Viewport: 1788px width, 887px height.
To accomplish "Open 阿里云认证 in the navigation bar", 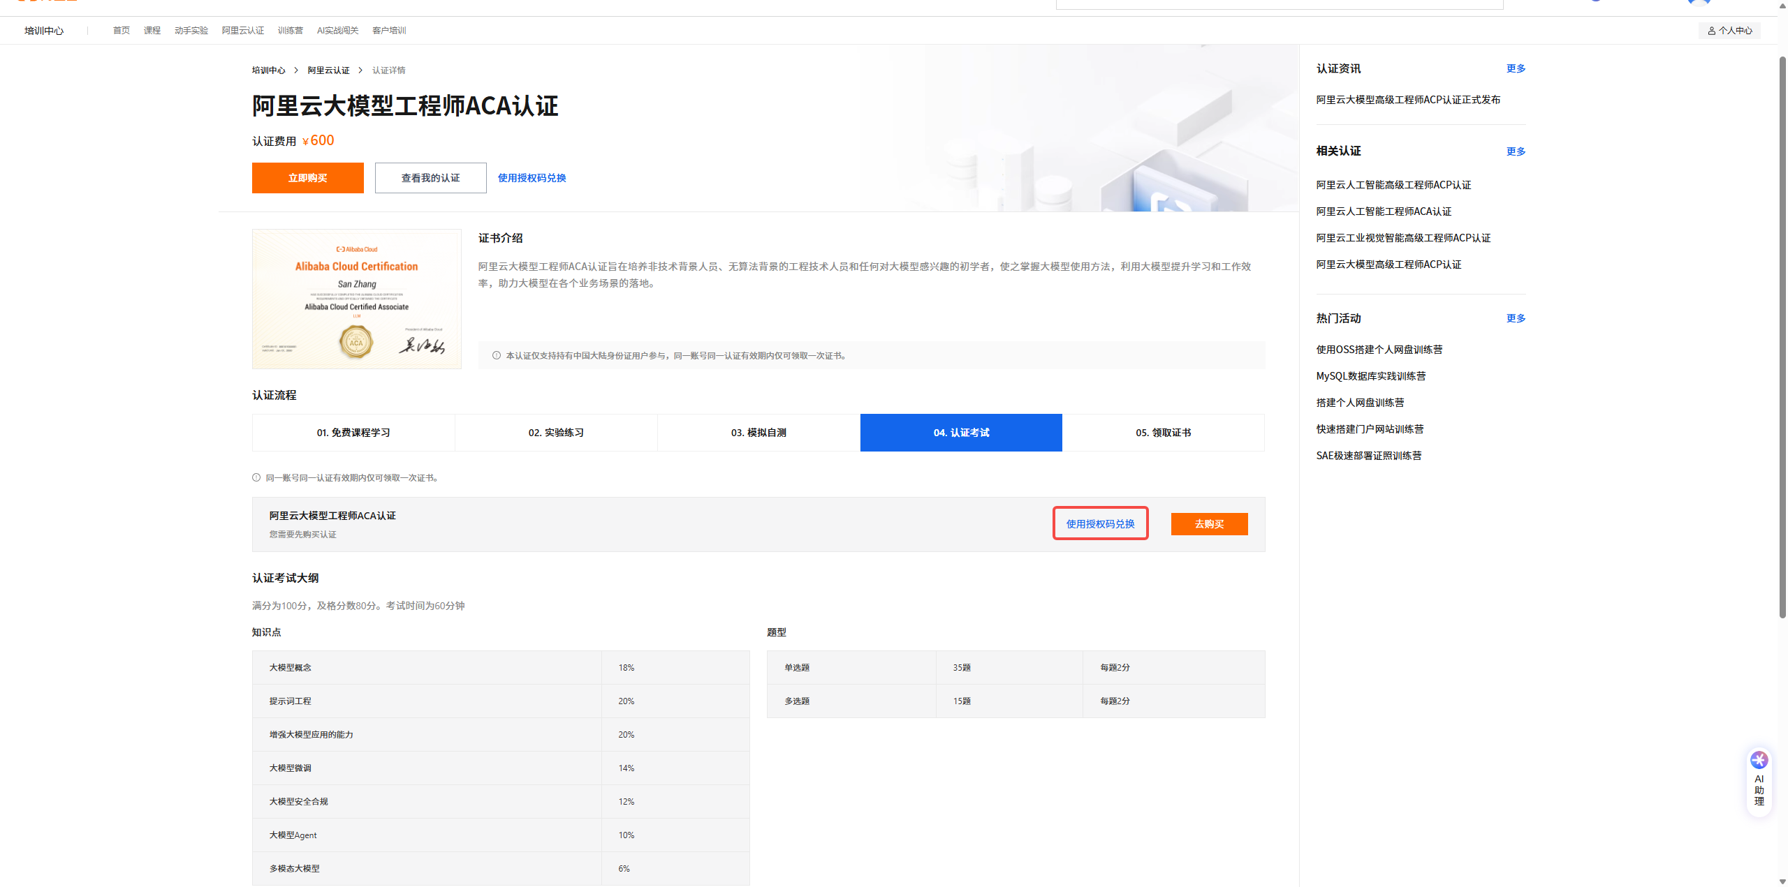I will [243, 31].
